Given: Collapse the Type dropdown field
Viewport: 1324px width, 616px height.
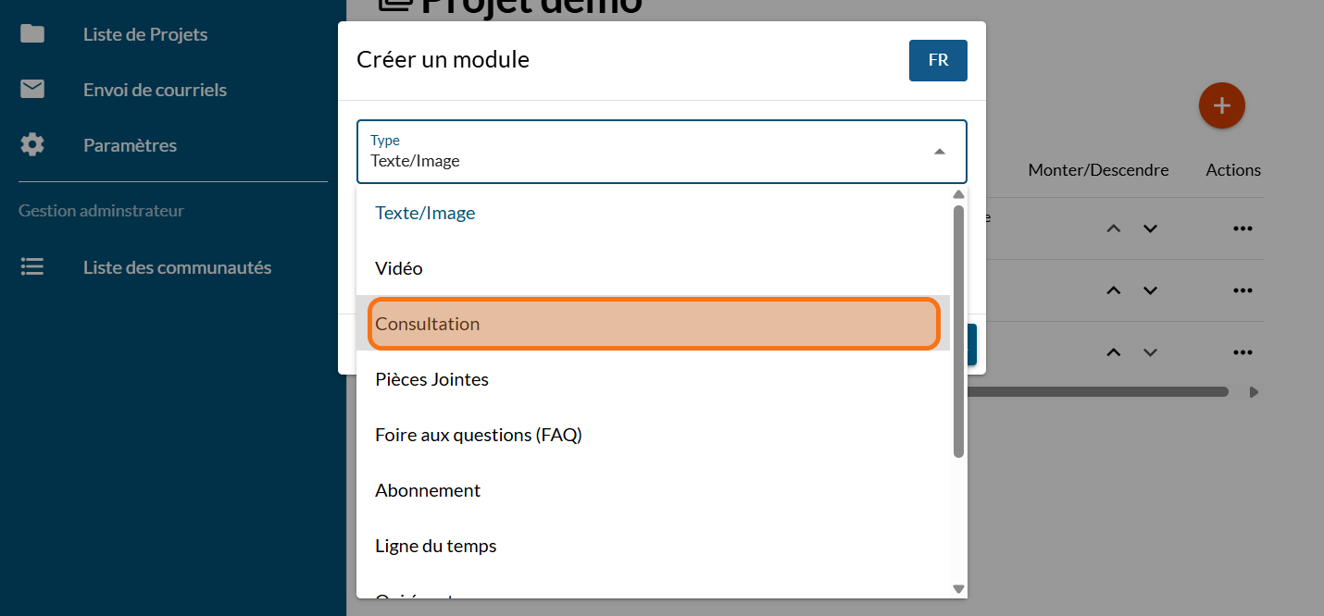Looking at the screenshot, I should click(x=939, y=152).
